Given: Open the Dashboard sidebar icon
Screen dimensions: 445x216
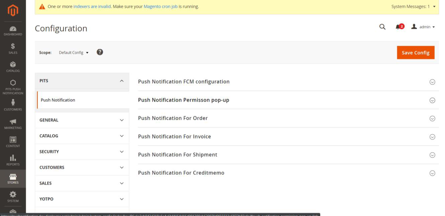Looking at the screenshot, I should [x=13, y=30].
